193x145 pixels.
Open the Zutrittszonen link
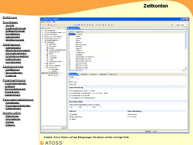pos(12,70)
